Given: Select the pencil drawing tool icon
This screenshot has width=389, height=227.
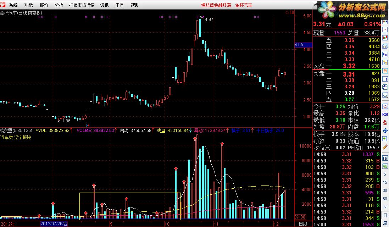Looking at the screenshot, I should [385, 146].
